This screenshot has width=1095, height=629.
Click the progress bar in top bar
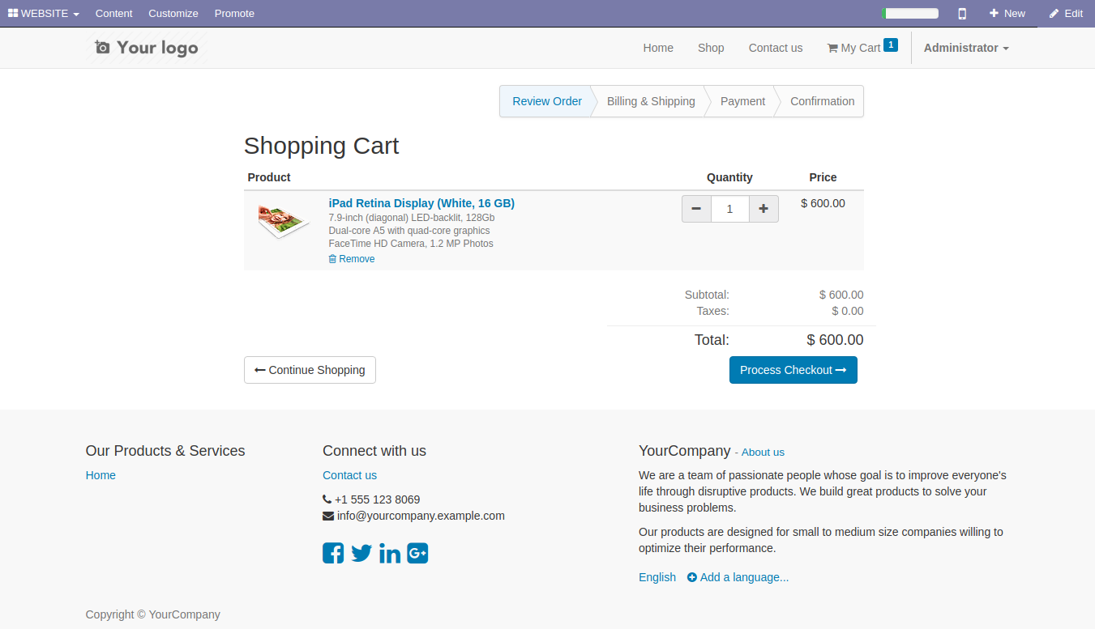pos(910,14)
